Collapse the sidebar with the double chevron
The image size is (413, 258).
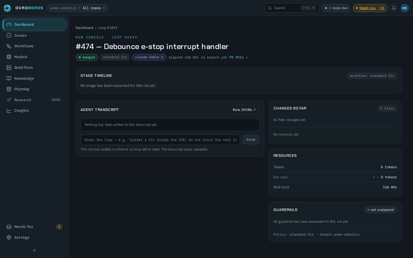click(34, 250)
